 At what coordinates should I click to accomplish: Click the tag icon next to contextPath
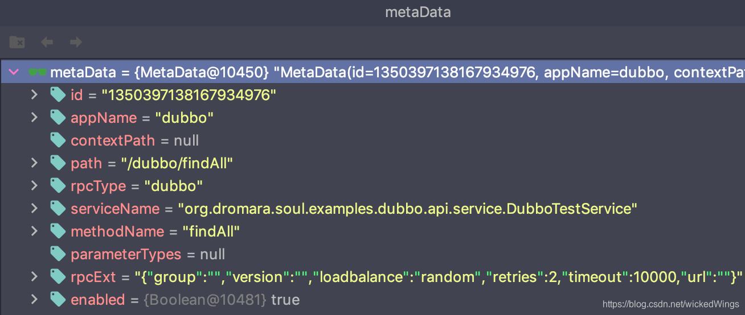point(58,140)
